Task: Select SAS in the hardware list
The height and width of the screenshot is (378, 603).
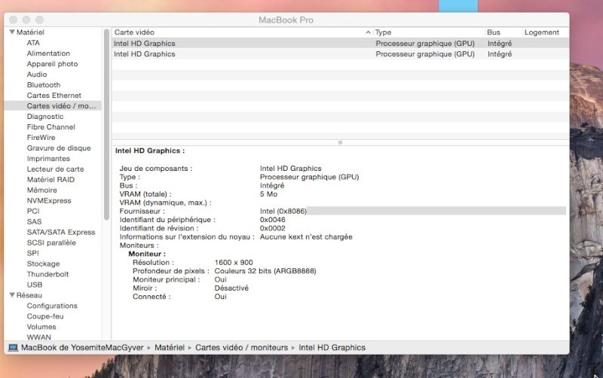Action: (x=34, y=221)
